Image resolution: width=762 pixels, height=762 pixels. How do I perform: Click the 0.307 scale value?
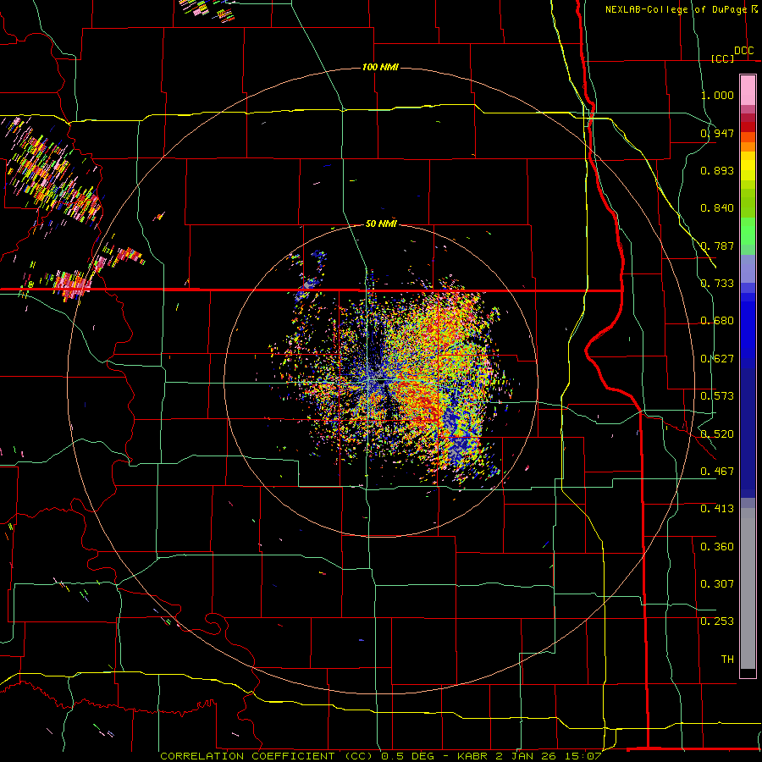coord(717,584)
